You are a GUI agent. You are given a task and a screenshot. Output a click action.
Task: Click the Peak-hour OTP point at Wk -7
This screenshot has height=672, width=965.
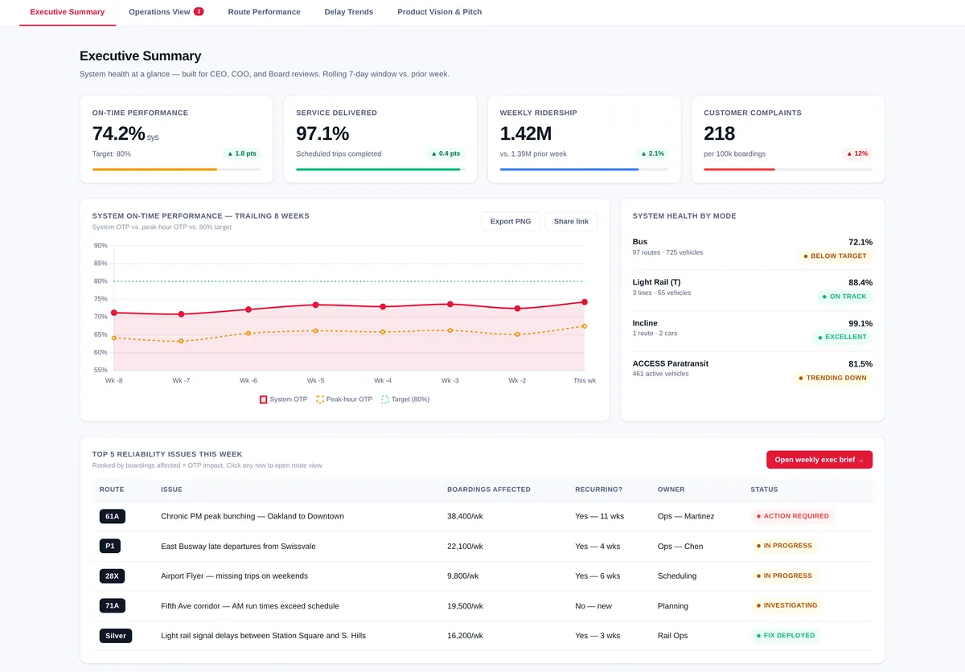click(x=181, y=341)
